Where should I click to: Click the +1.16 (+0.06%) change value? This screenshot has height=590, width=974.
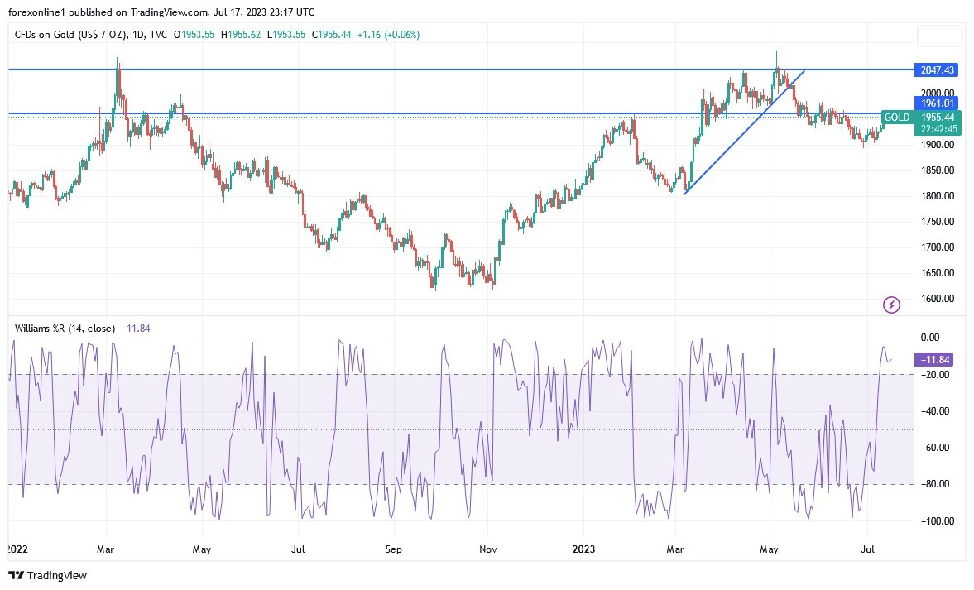pyautogui.click(x=388, y=35)
